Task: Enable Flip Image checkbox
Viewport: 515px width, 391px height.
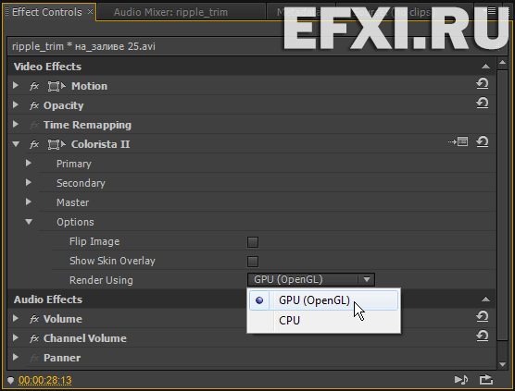Action: 253,242
